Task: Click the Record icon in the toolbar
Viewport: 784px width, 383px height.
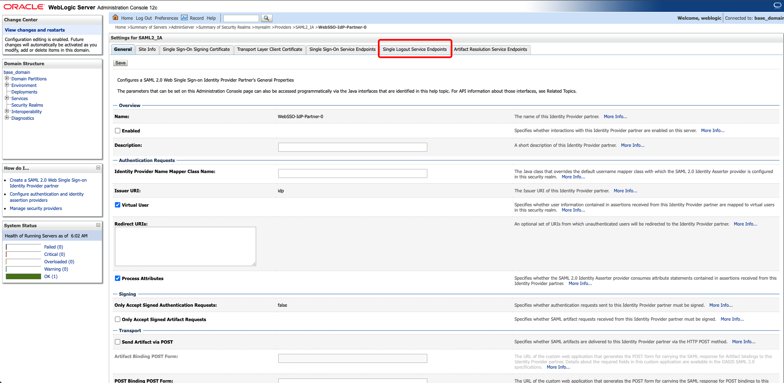Action: (184, 18)
